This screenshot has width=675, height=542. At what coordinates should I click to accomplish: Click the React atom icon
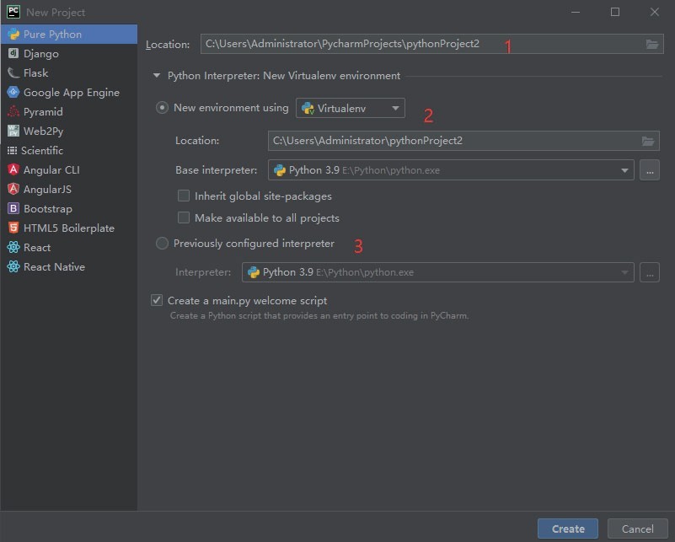click(x=13, y=247)
